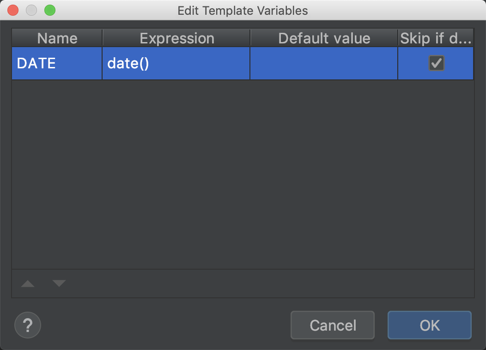The width and height of the screenshot is (486, 350).
Task: Click the empty reorder toolbar area beside the arrows
Action: tap(270, 284)
